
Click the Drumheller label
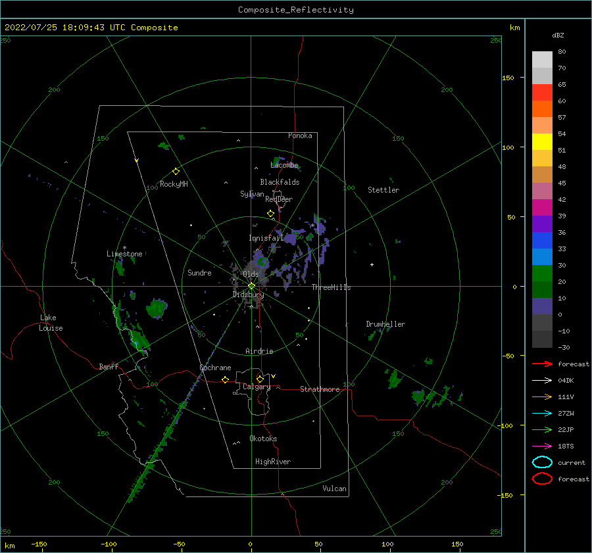(x=385, y=324)
